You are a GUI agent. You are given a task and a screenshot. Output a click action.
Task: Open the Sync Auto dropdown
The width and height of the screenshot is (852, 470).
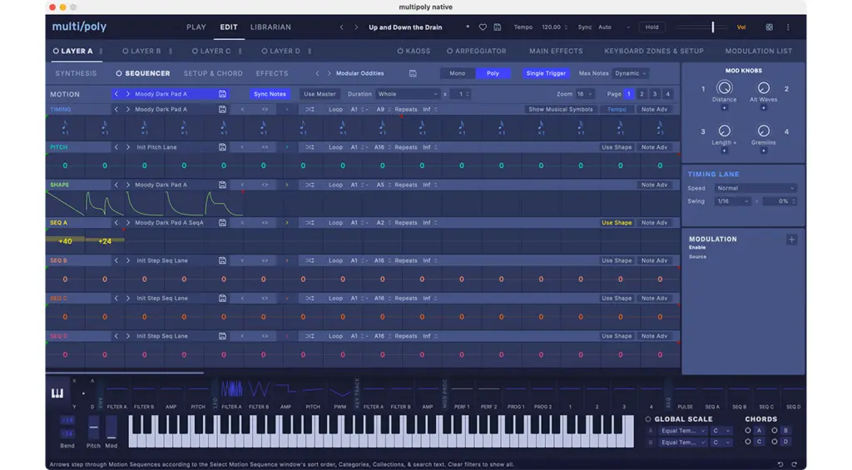tap(614, 27)
